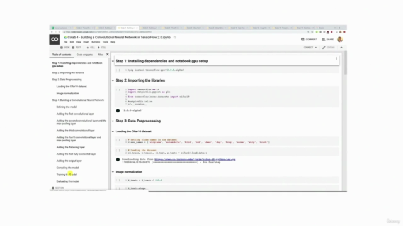
Task: Open the cifar-10-python.tar.gz download link
Action: click(x=195, y=159)
